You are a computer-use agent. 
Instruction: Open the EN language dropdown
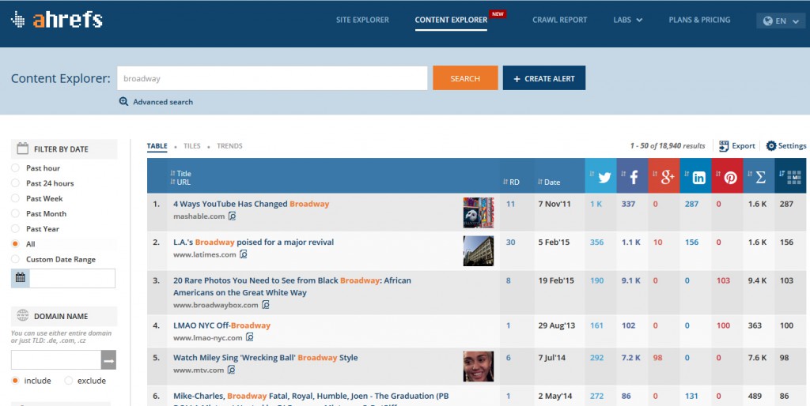(x=781, y=21)
